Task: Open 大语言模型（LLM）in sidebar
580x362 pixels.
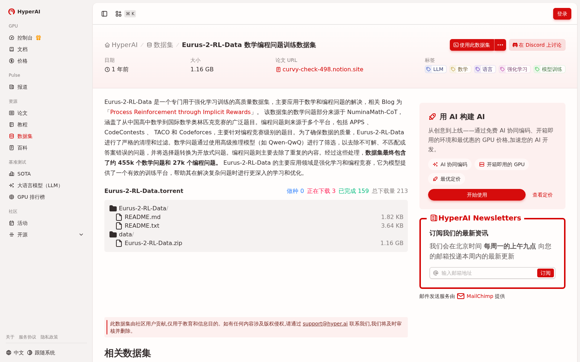Action: [x=46, y=185]
